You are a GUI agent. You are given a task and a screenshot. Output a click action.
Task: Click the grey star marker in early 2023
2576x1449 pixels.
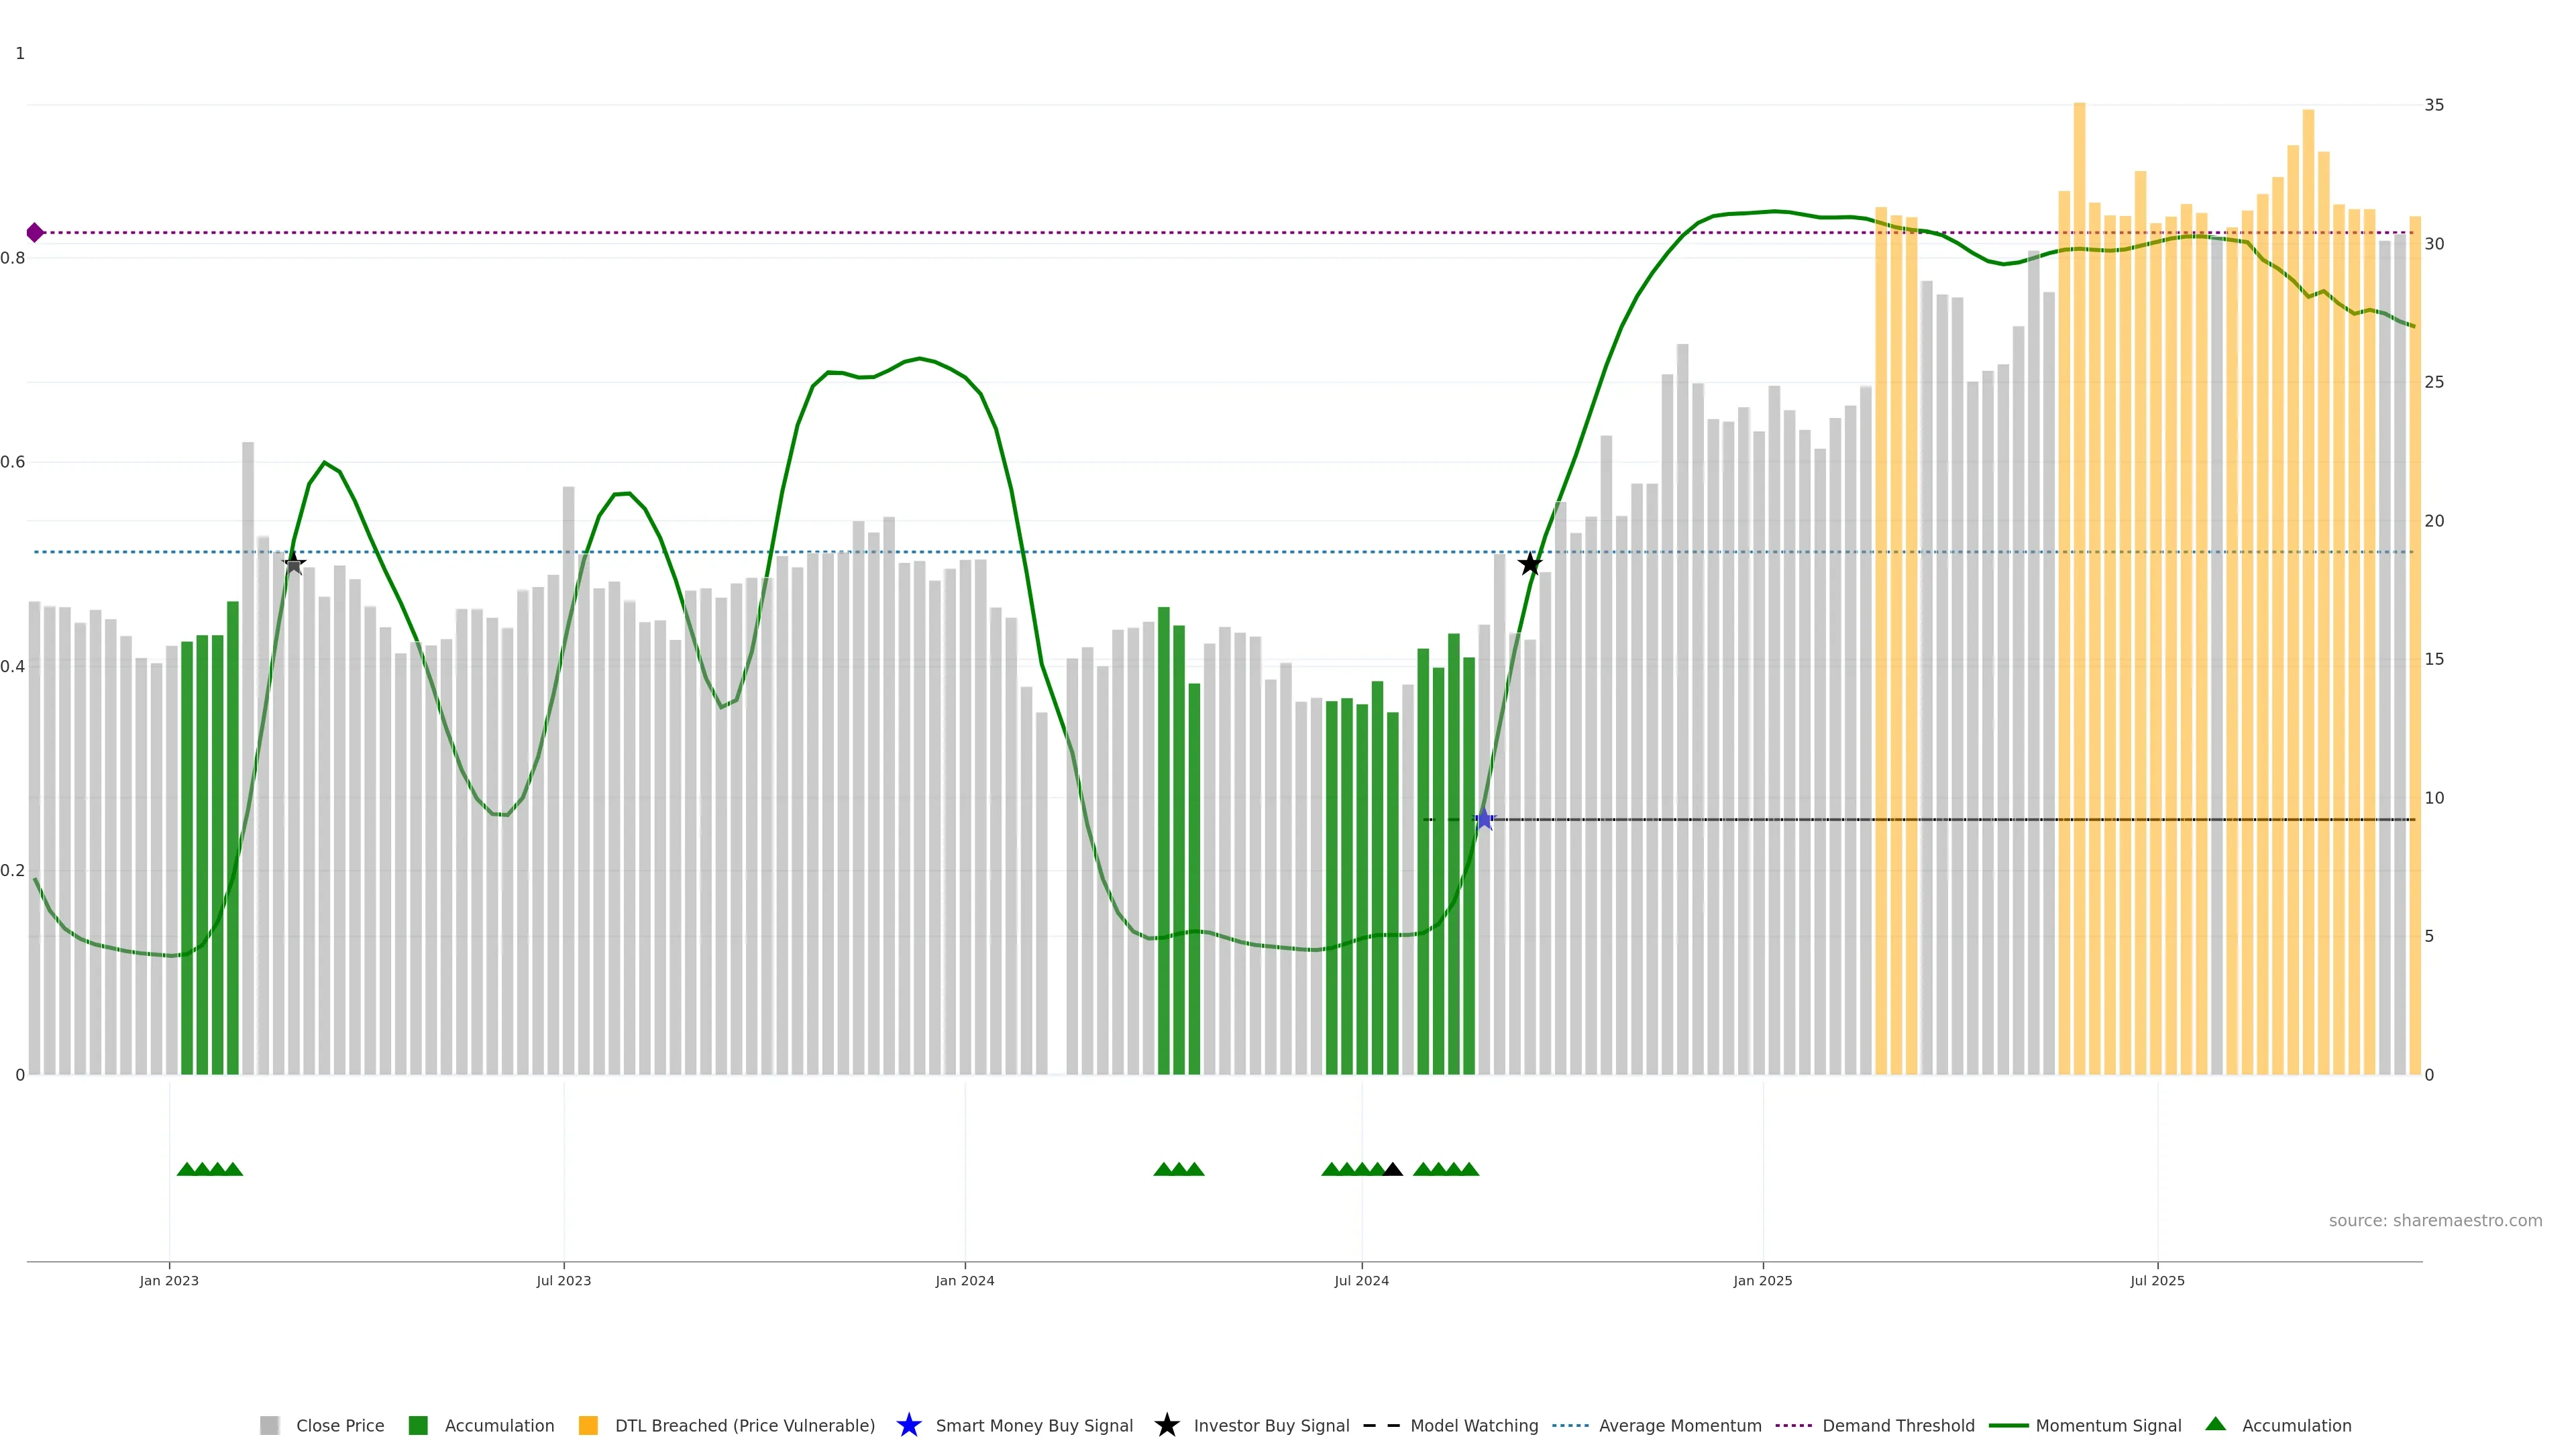pos(293,563)
